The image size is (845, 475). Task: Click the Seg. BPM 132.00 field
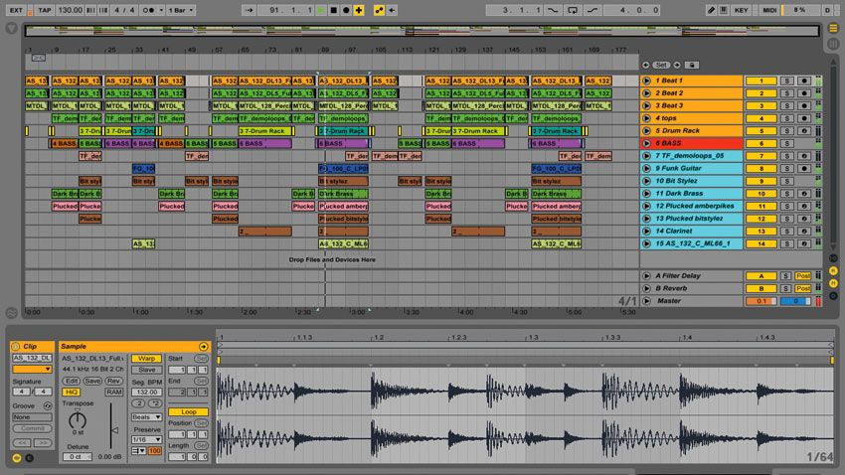pyautogui.click(x=146, y=393)
